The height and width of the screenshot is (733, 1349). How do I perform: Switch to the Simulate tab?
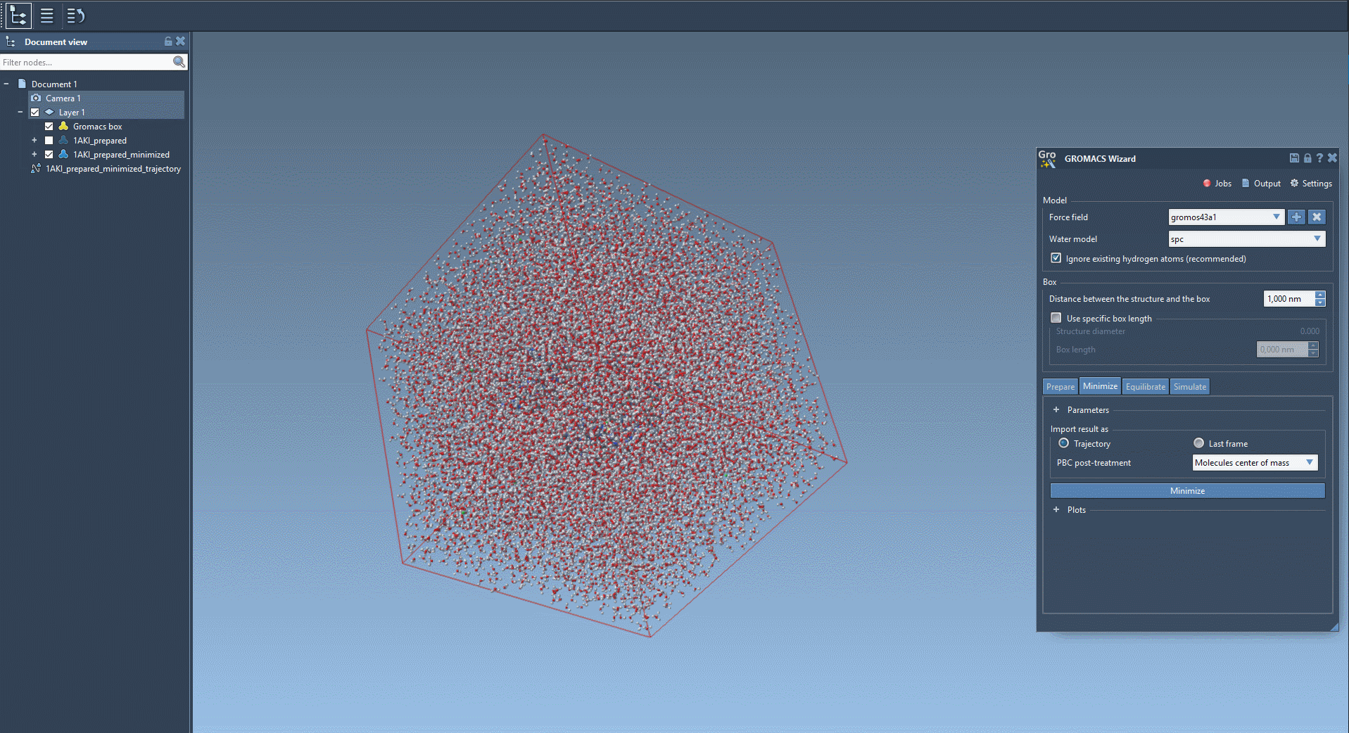(1189, 387)
